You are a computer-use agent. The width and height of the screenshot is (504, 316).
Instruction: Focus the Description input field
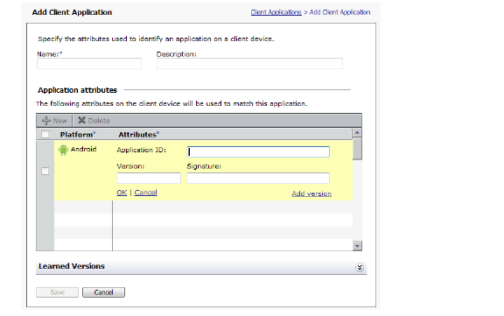(x=249, y=63)
